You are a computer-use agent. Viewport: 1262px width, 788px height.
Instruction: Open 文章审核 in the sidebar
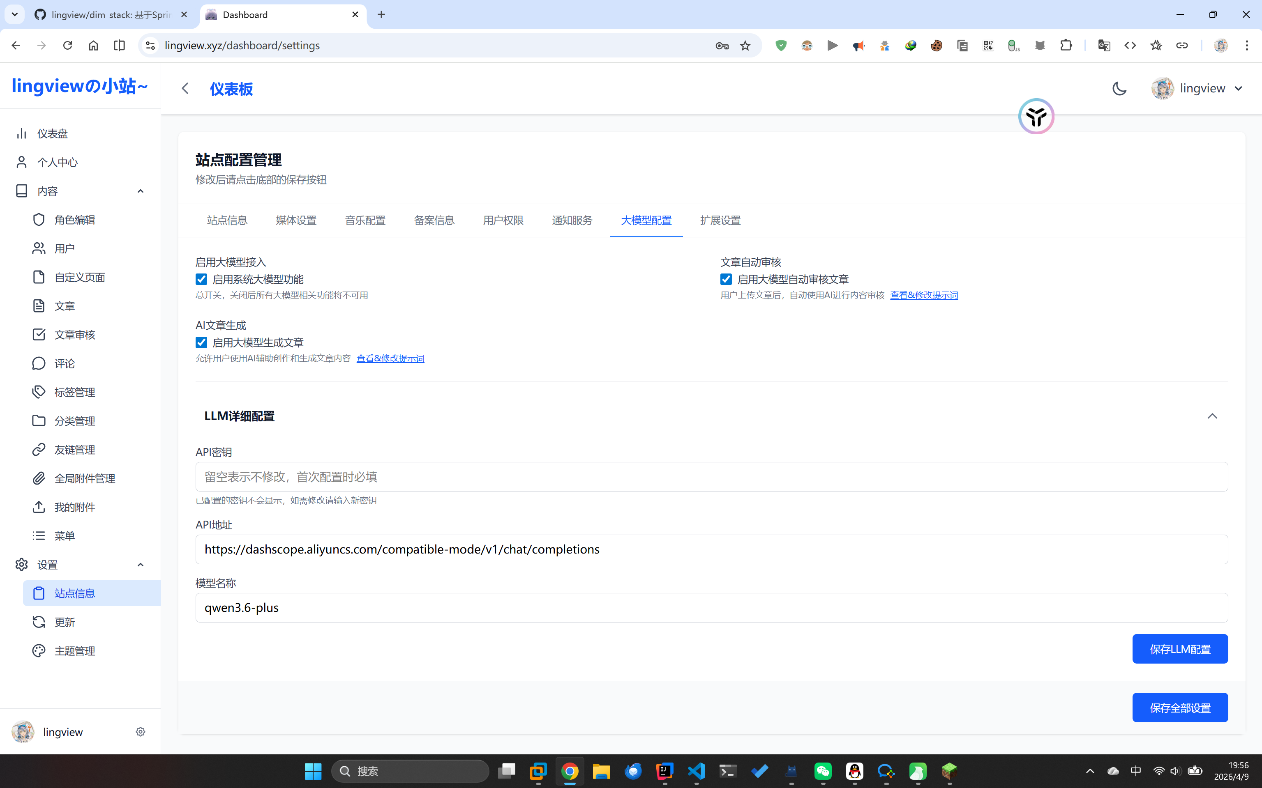(x=74, y=335)
